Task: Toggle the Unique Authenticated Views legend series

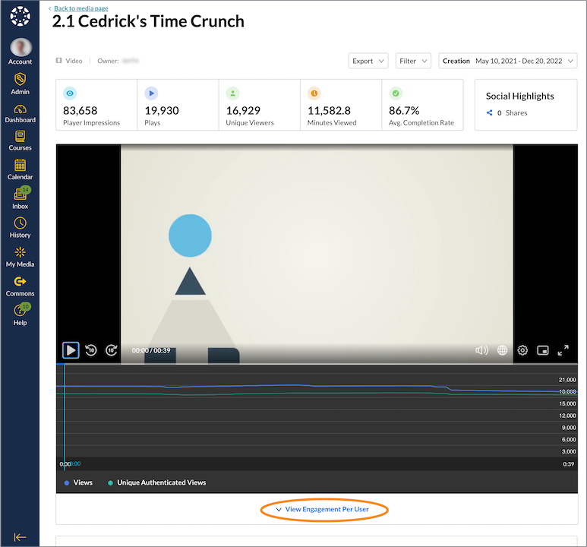Action: (x=157, y=482)
